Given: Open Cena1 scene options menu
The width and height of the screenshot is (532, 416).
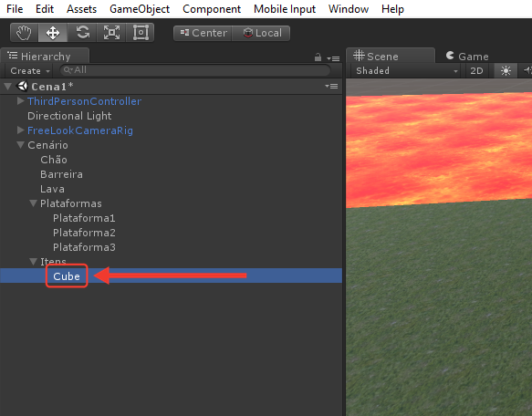Looking at the screenshot, I should tap(331, 86).
